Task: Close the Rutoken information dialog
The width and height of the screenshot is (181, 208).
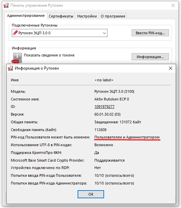Action: pos(171,68)
